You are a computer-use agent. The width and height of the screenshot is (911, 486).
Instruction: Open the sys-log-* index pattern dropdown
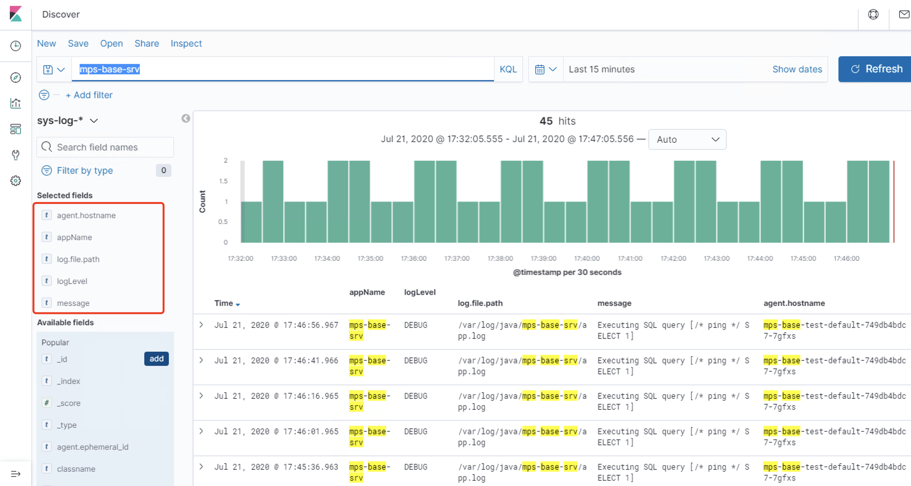pyautogui.click(x=68, y=121)
